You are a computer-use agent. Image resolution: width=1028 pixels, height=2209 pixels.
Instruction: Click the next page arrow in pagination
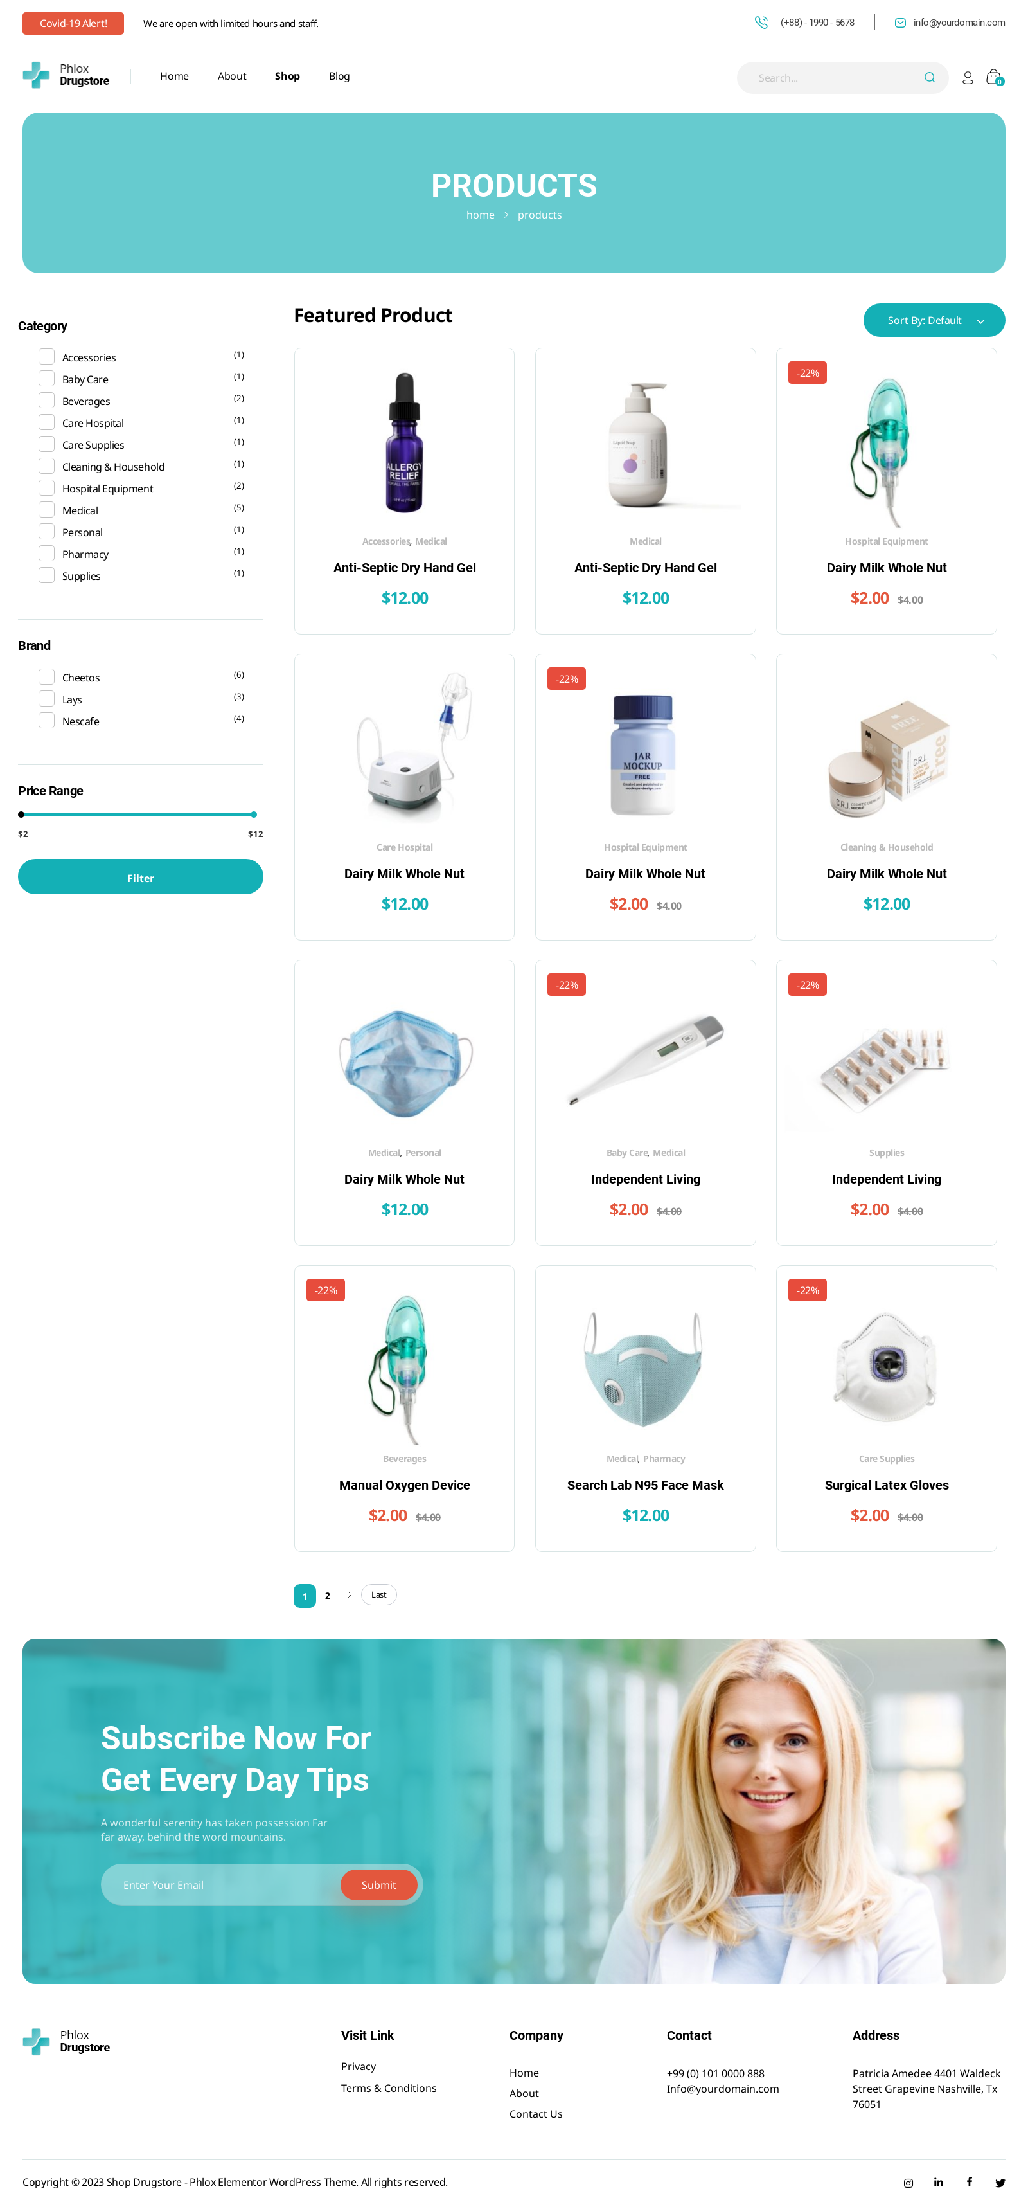pyautogui.click(x=350, y=1594)
